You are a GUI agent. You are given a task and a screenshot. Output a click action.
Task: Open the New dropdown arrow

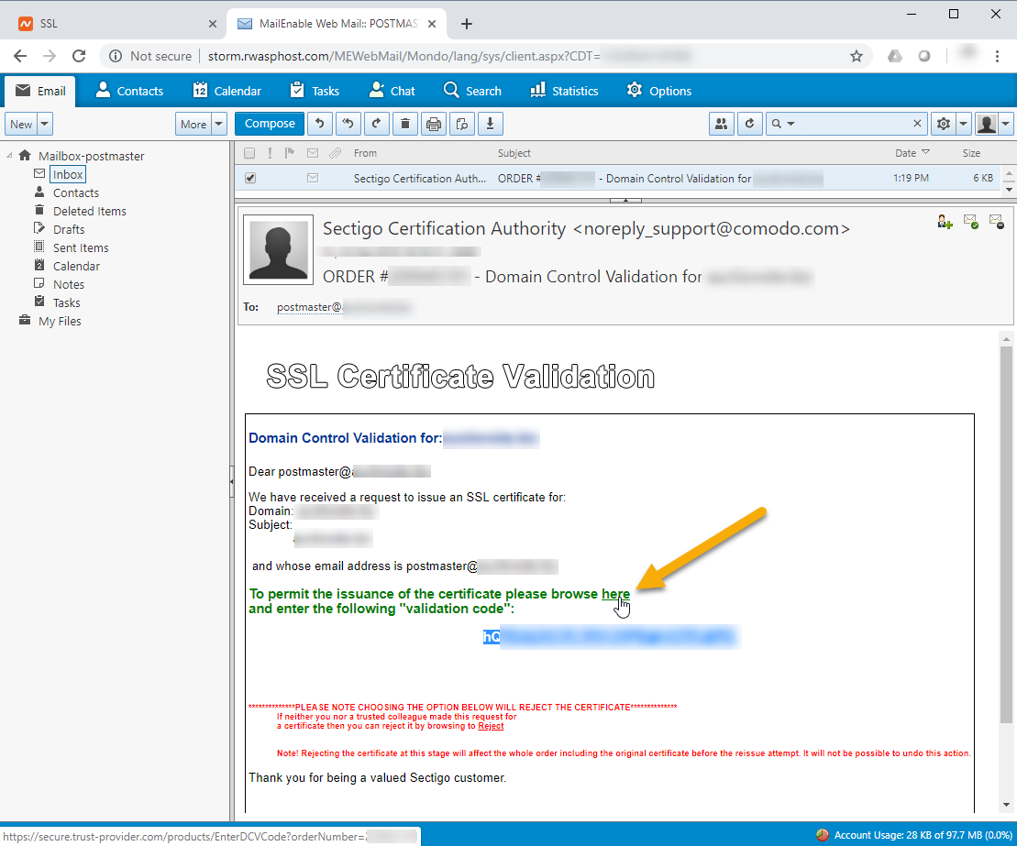(45, 124)
